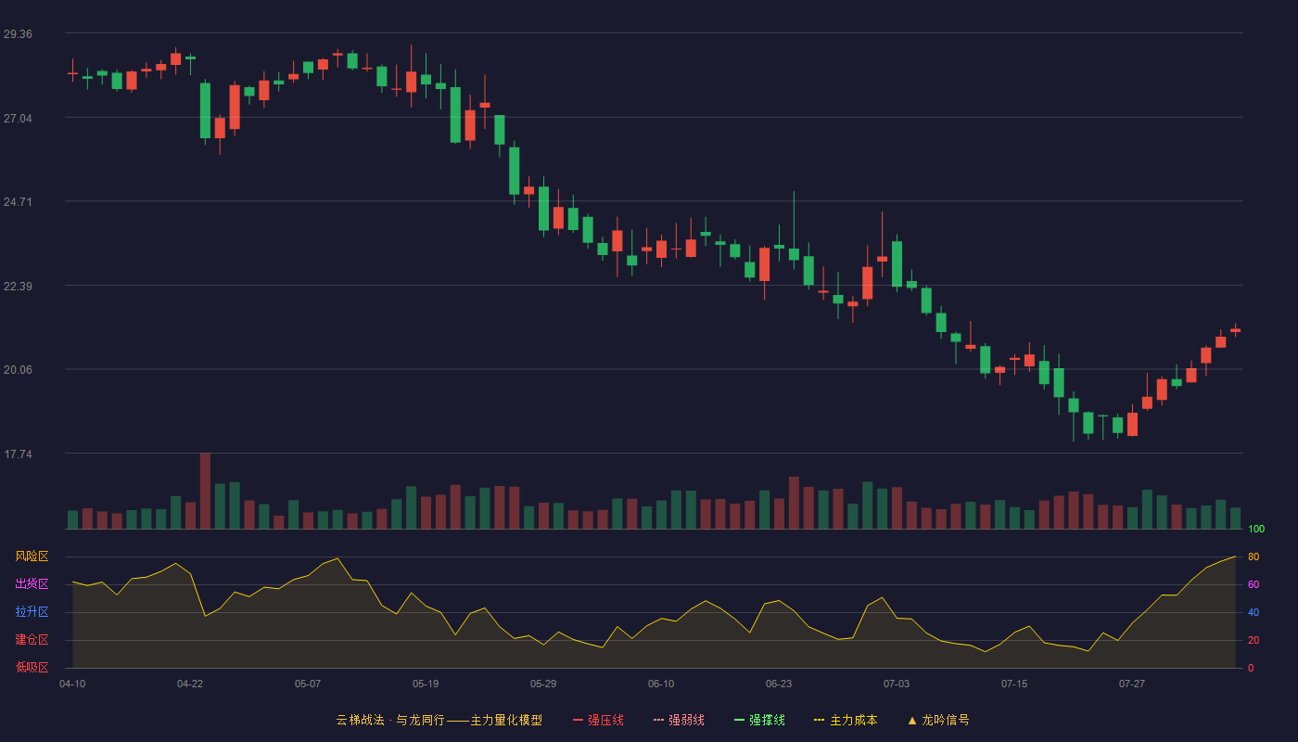Screen dimensions: 1298x742
Task: Select the 05-19 date label
Action: [426, 684]
